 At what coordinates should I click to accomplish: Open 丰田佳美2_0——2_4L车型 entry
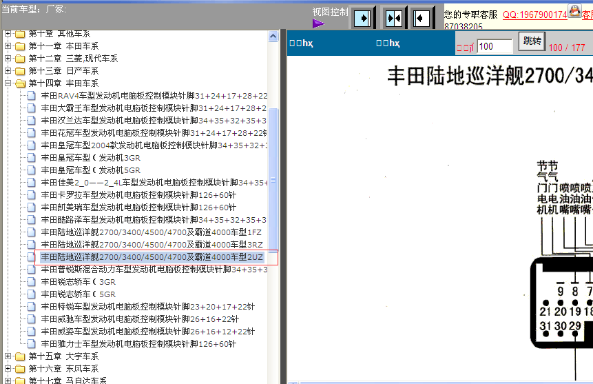(154, 183)
